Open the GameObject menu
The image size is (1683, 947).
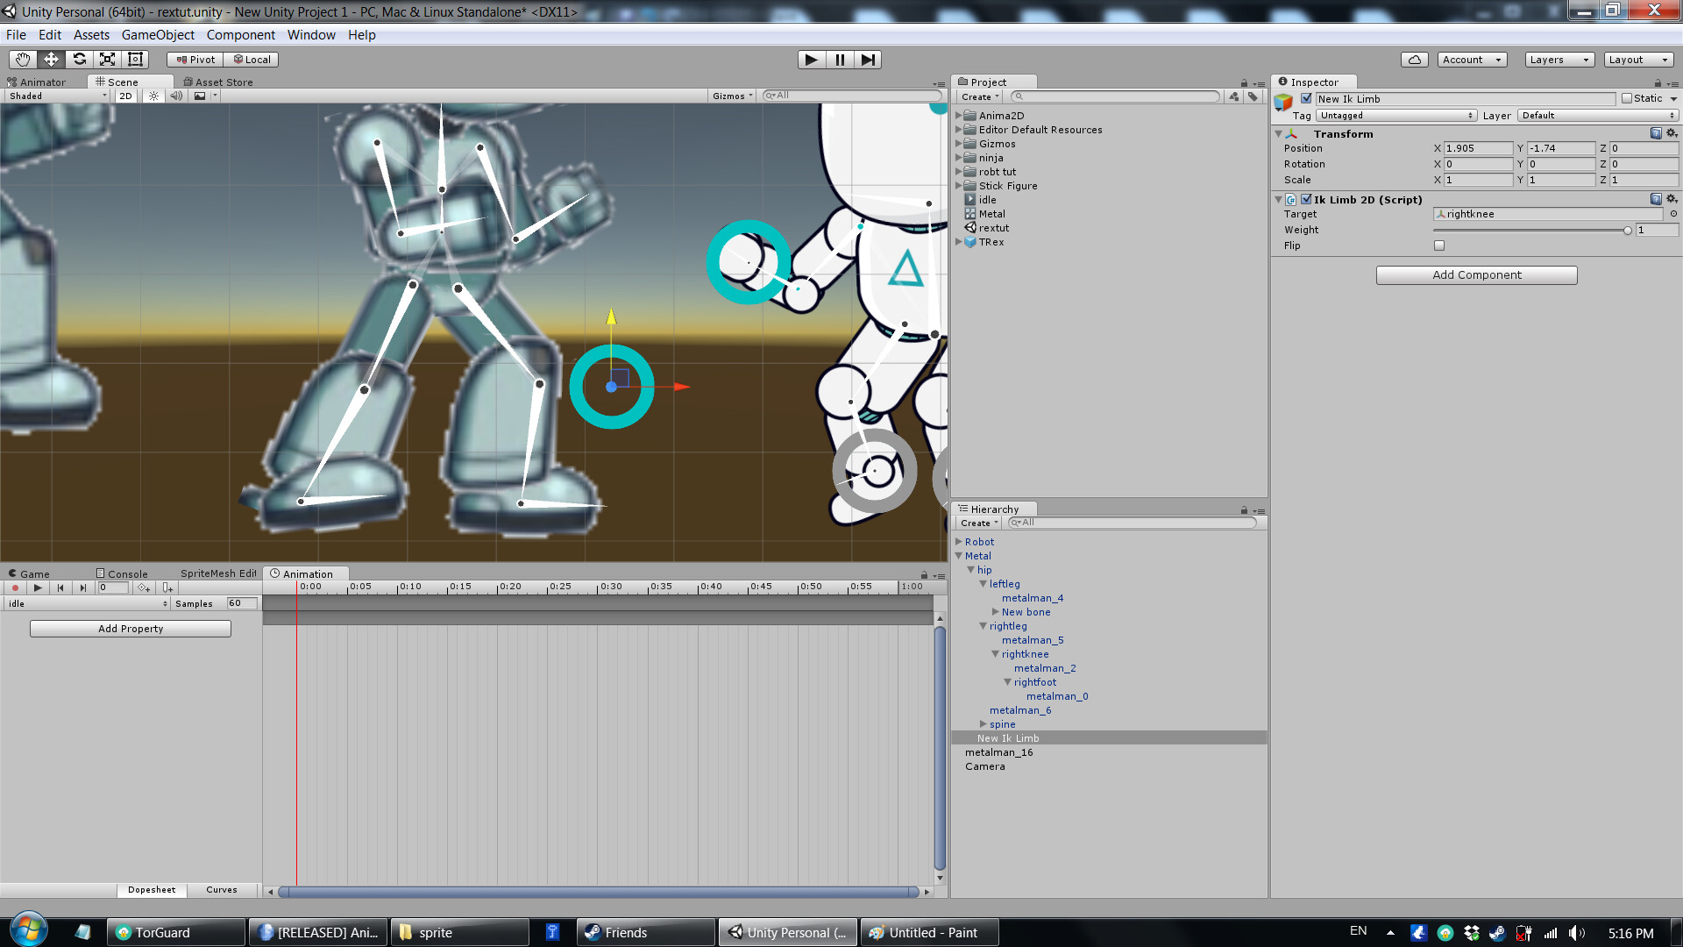pyautogui.click(x=157, y=35)
